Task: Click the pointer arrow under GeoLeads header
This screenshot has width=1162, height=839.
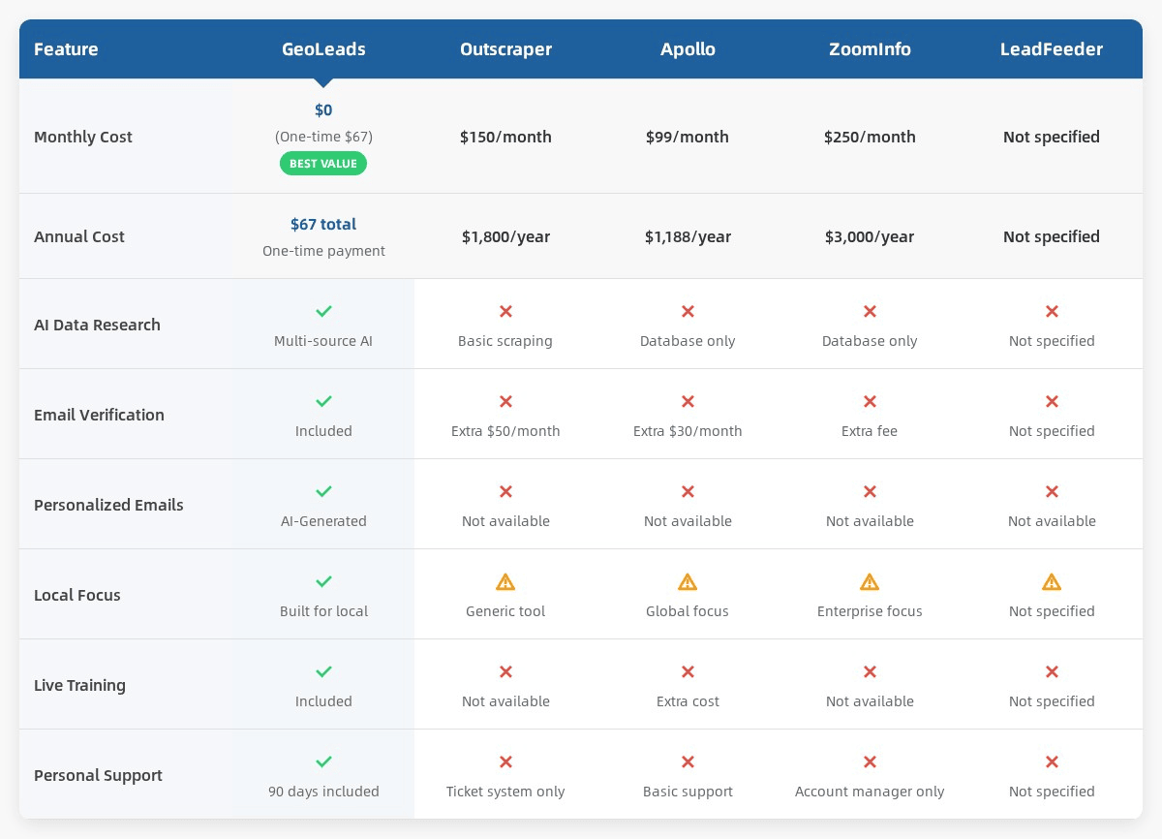Action: tap(323, 83)
